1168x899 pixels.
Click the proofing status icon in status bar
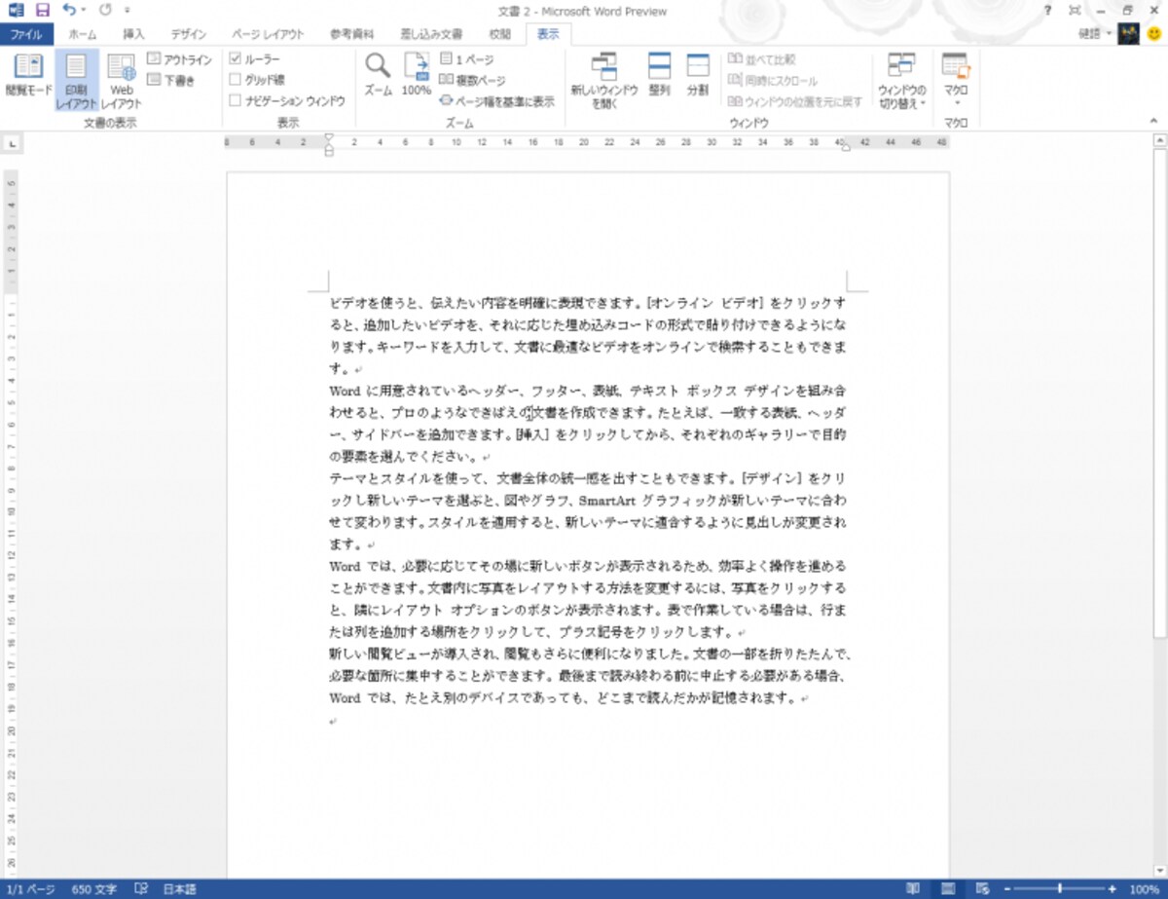tap(141, 889)
